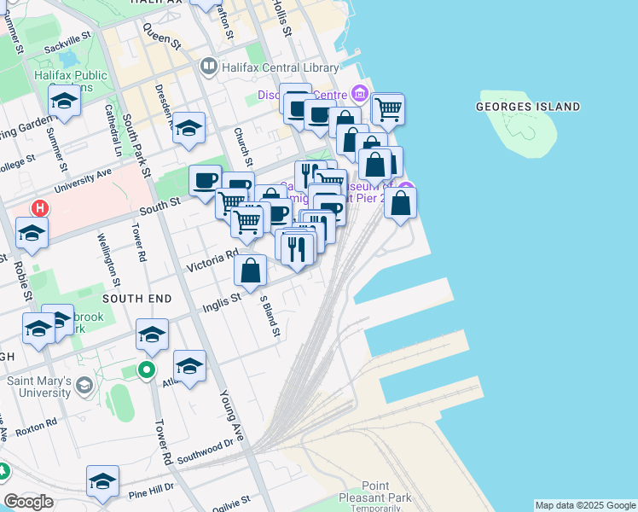The image size is (638, 512).
Task: Click the red hospital H icon
Action: click(x=40, y=208)
